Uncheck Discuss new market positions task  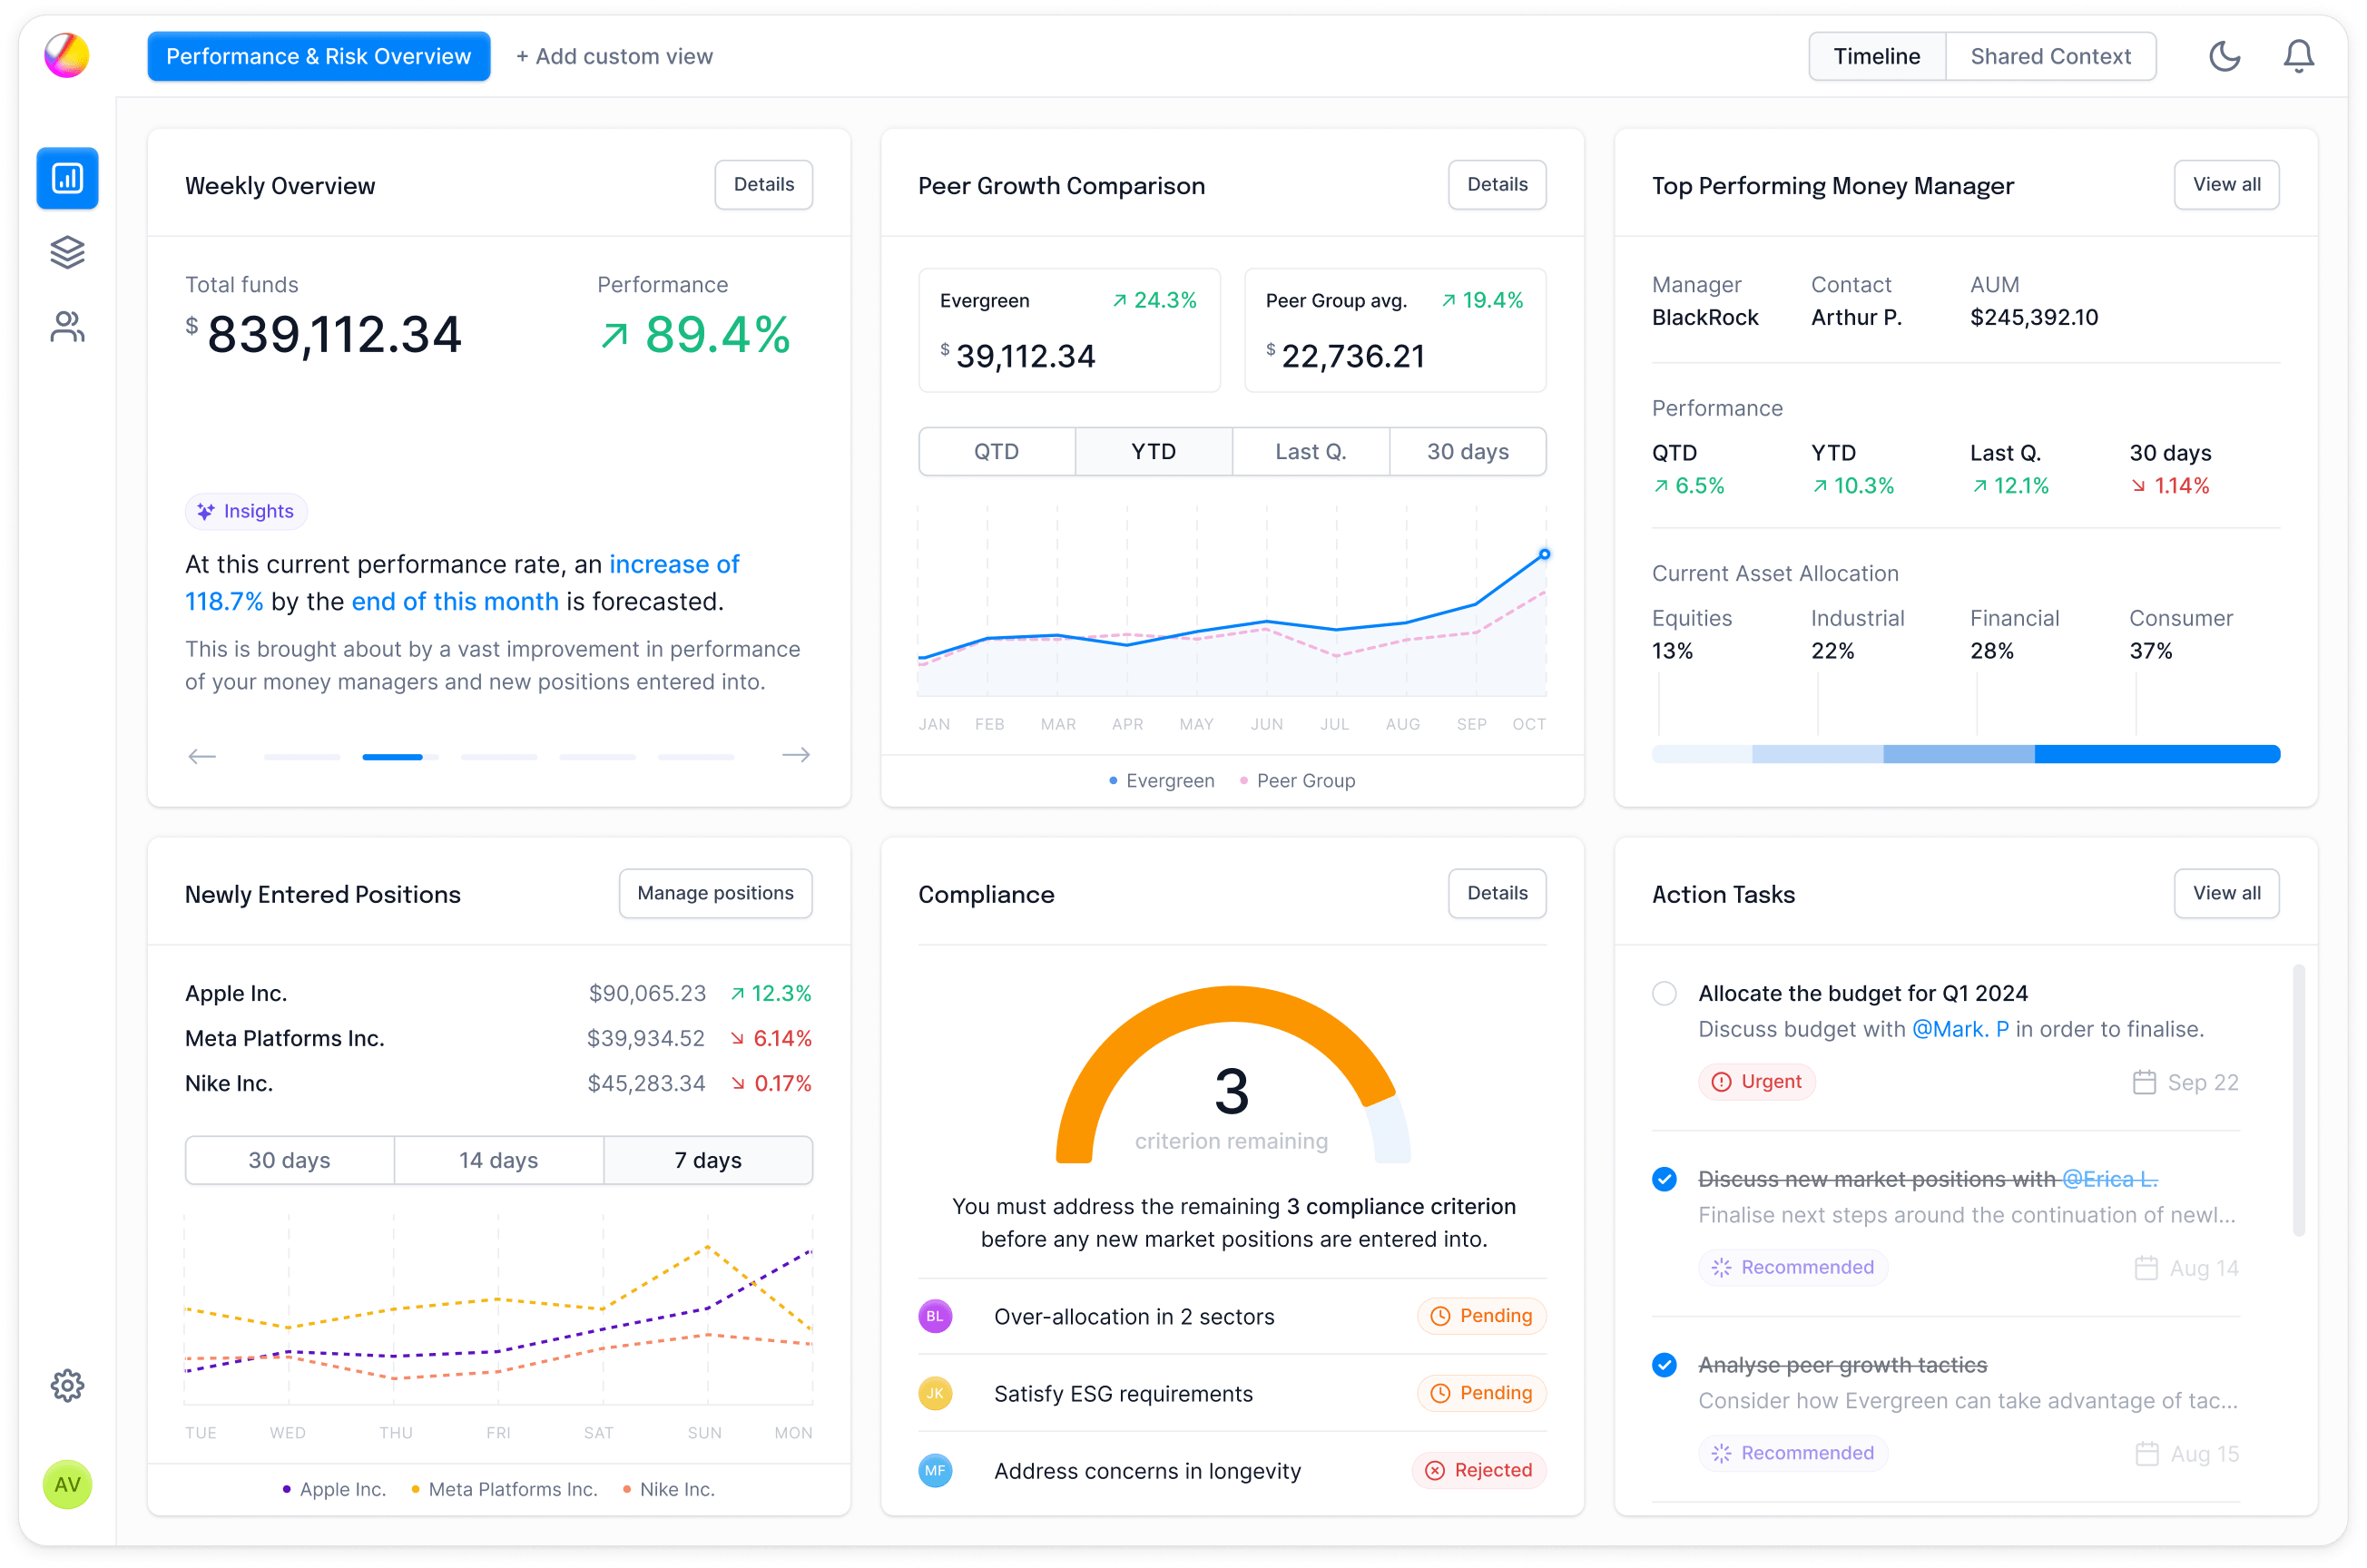(1664, 1179)
